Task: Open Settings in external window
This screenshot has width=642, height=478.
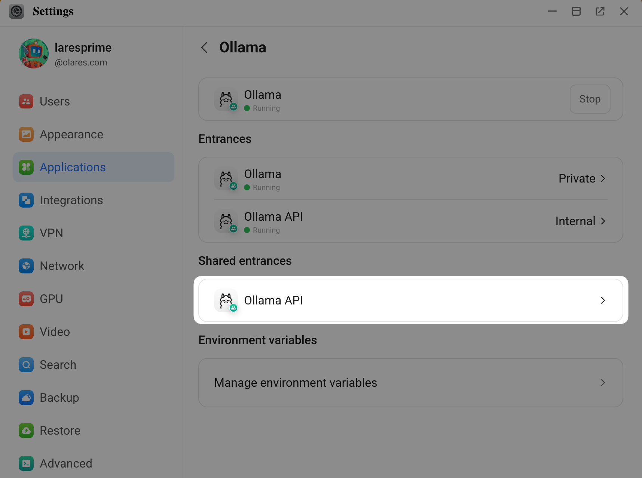Action: point(600,11)
